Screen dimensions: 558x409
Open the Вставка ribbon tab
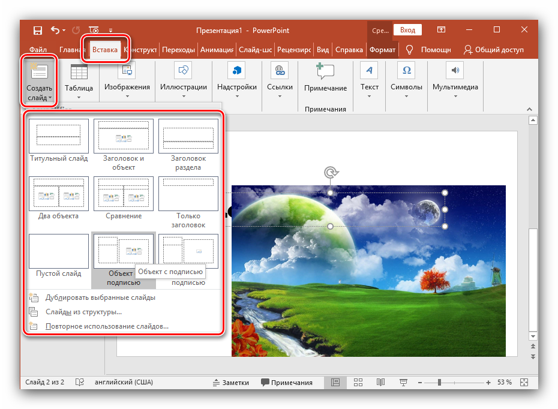click(x=105, y=50)
